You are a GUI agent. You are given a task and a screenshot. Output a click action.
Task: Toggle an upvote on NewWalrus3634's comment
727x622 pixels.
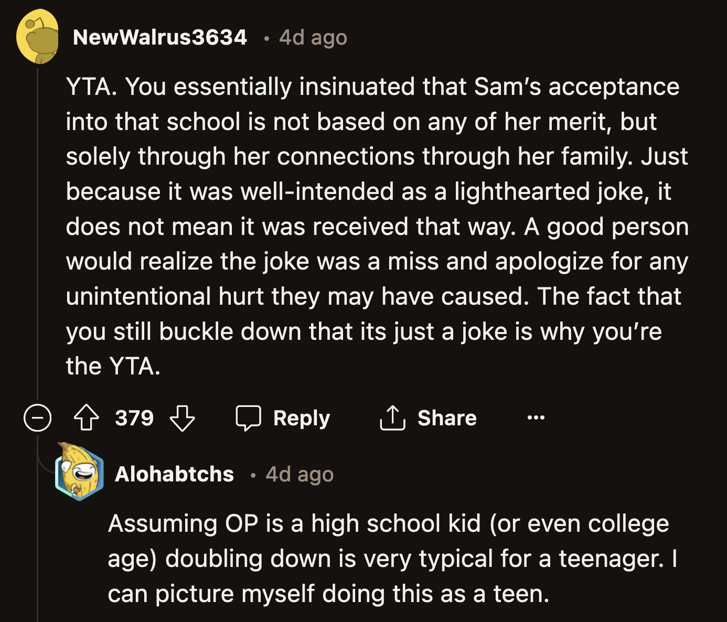click(87, 418)
